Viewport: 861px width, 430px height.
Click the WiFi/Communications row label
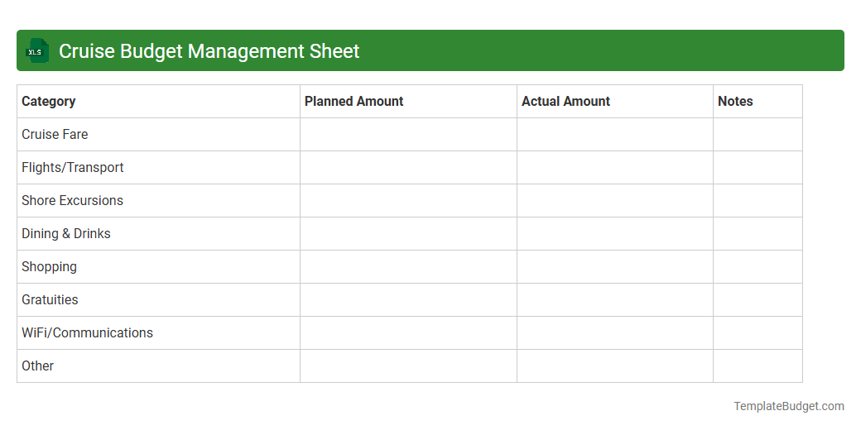pyautogui.click(x=87, y=333)
